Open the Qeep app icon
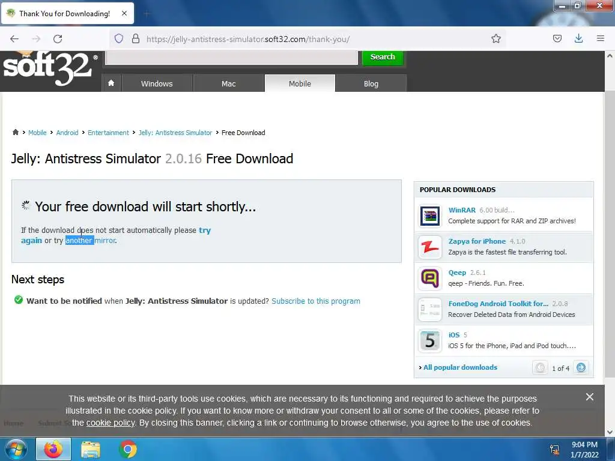The height and width of the screenshot is (461, 615). (430, 279)
